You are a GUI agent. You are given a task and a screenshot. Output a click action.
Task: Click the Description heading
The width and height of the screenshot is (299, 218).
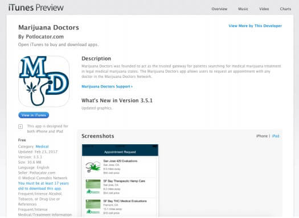96,58
